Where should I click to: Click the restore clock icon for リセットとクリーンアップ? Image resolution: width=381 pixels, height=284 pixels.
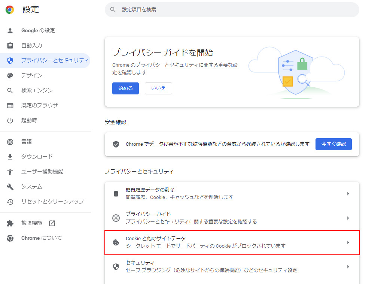click(10, 202)
